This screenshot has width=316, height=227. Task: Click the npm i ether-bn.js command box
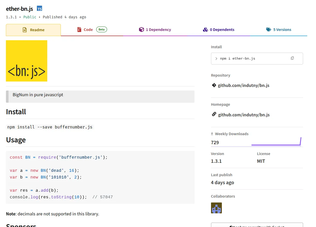257,59
